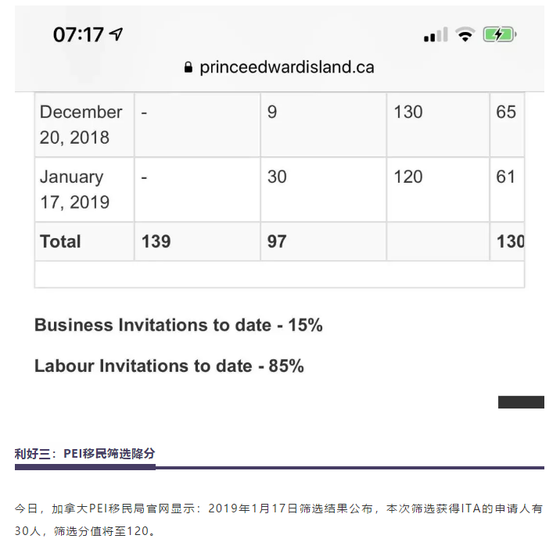560x553 pixels.
Task: Click the charging battery icon
Action: (x=499, y=34)
